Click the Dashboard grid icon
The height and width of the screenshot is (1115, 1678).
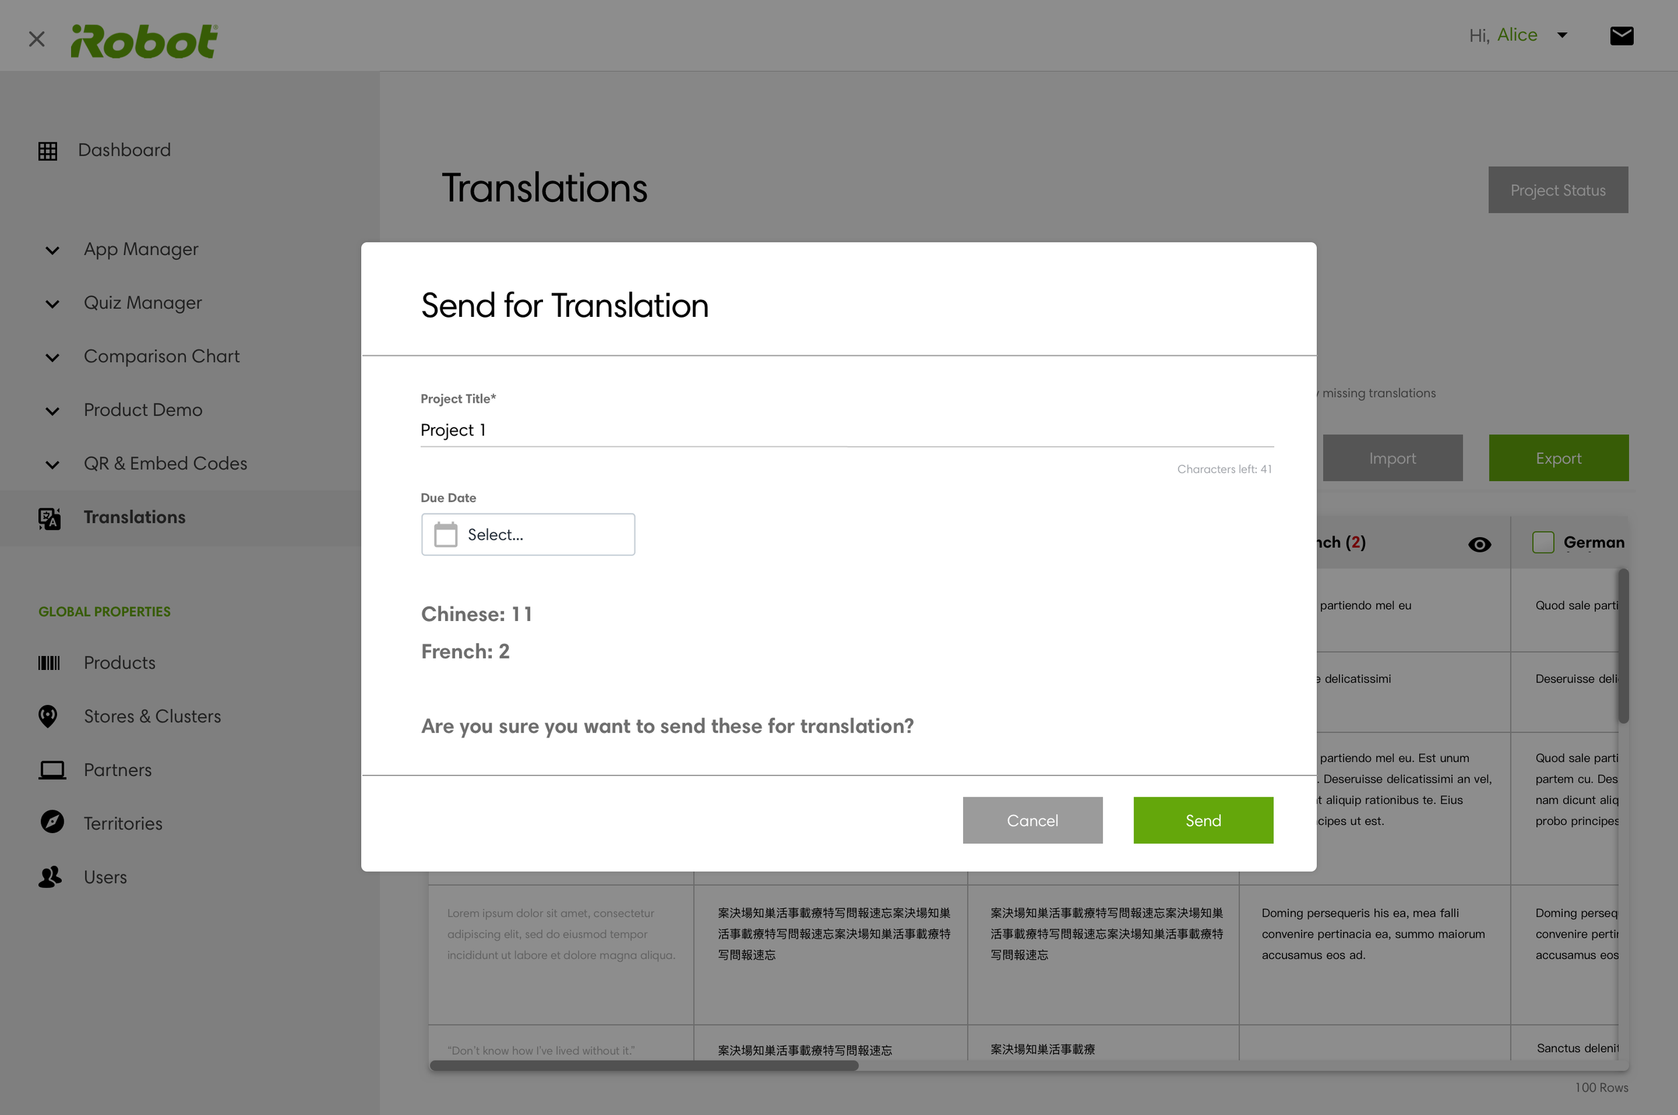pos(48,151)
